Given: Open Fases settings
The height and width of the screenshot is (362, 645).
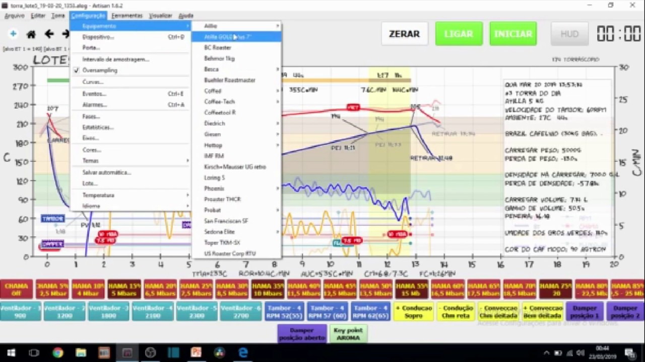Looking at the screenshot, I should click(x=131, y=117).
